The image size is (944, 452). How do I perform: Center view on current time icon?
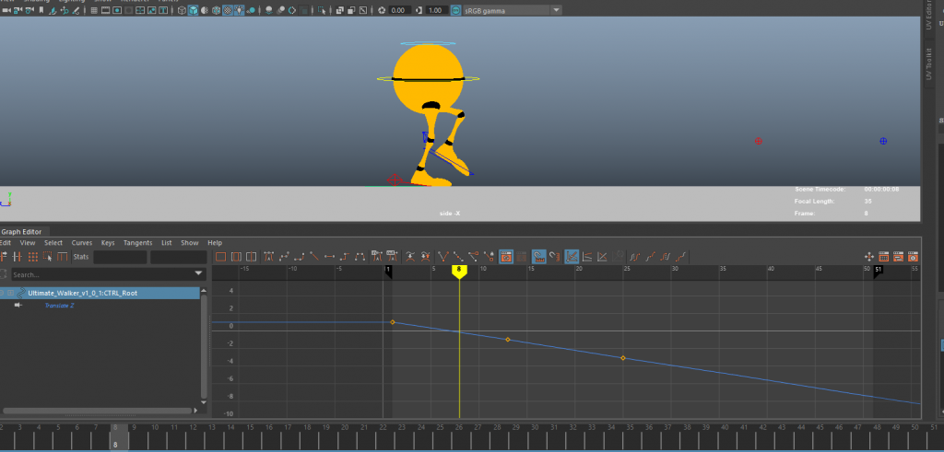tap(251, 257)
